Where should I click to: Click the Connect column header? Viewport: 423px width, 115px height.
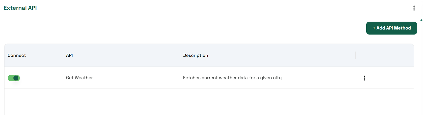(17, 55)
